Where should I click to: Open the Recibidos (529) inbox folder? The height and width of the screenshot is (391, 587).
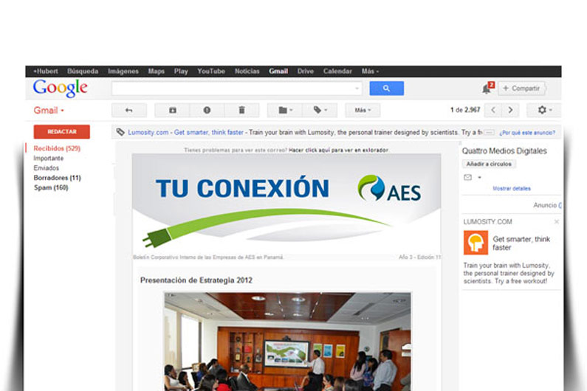pyautogui.click(x=57, y=148)
